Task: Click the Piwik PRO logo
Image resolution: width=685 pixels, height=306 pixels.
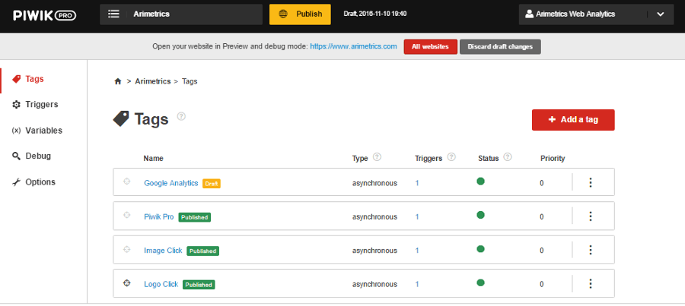Action: [x=45, y=15]
